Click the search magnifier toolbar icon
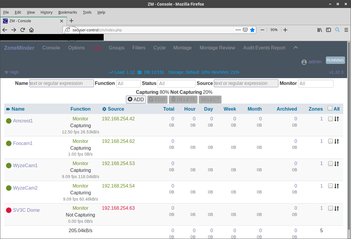The height and width of the screenshot is (239, 351). pos(337,30)
